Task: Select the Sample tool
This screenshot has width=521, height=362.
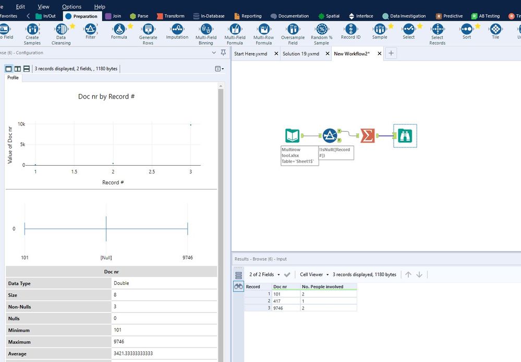Action: [380, 32]
